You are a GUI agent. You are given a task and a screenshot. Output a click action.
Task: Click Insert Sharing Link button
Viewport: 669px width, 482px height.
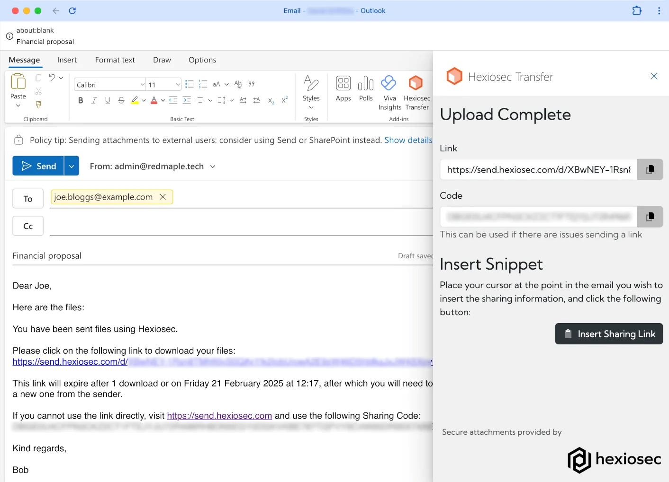point(609,334)
